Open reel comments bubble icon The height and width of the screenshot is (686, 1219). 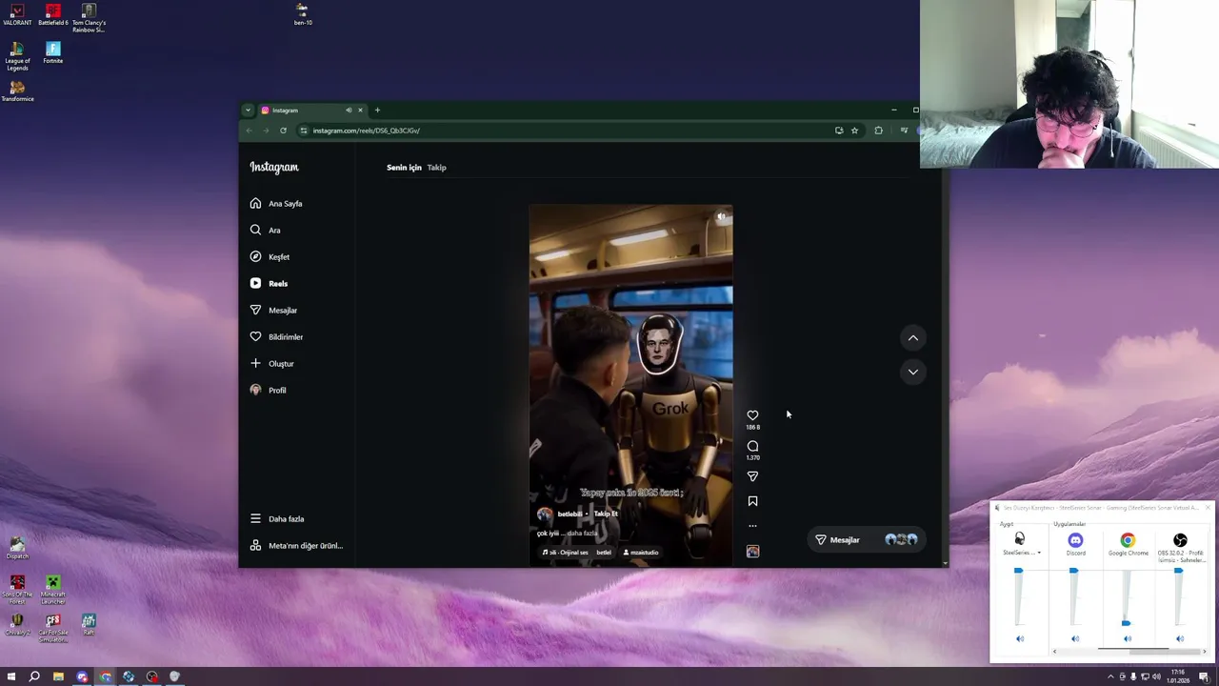[752, 446]
